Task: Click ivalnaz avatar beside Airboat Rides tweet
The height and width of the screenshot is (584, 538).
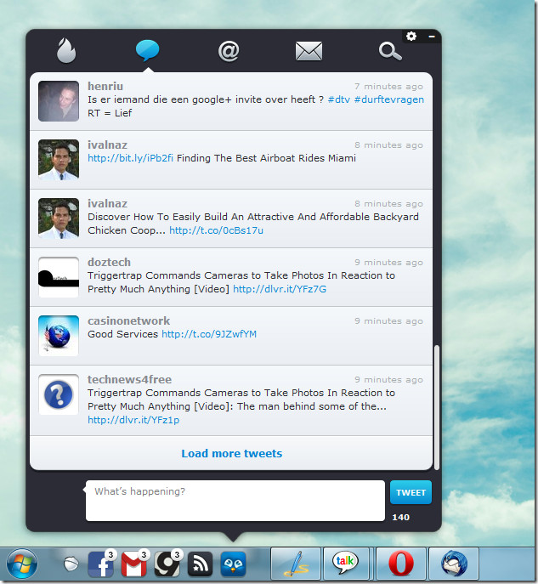Action: [59, 160]
